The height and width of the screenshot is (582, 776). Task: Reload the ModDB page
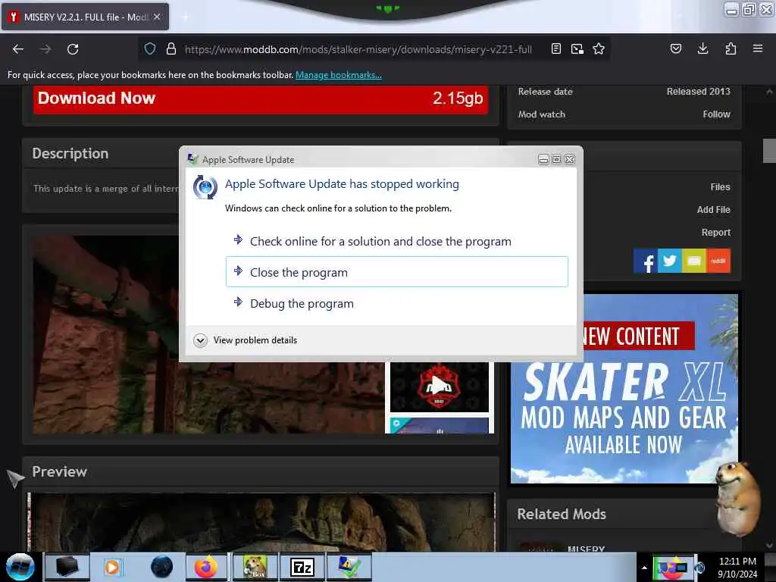point(73,49)
